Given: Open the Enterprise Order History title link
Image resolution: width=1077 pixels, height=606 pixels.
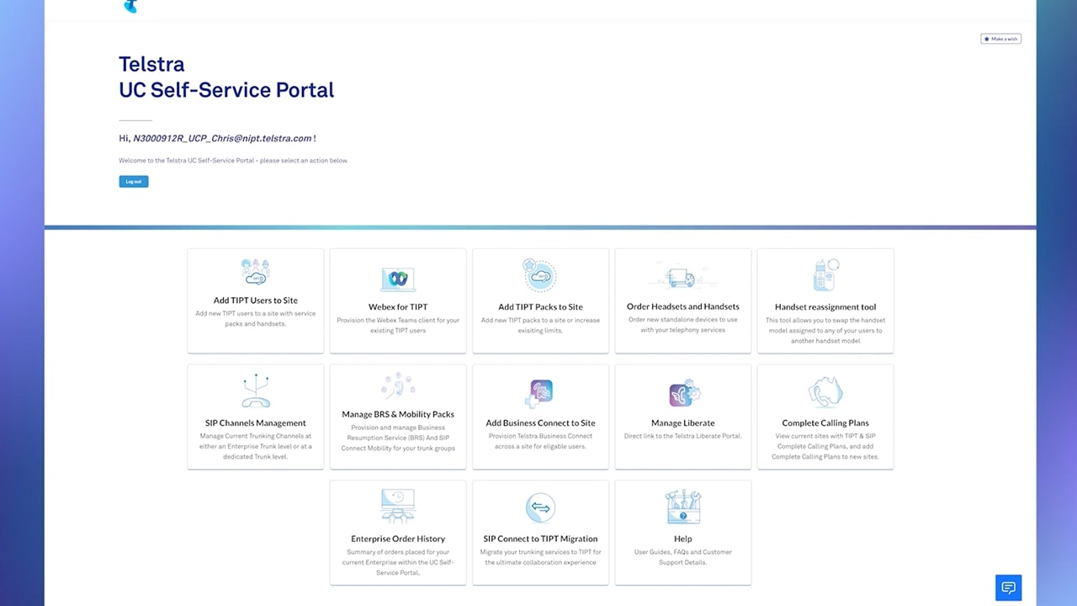Looking at the screenshot, I should coord(398,539).
